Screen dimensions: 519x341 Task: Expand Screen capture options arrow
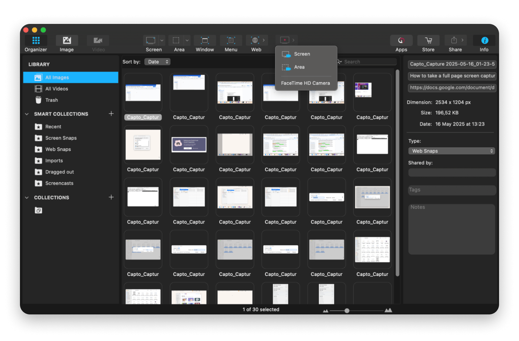(162, 41)
